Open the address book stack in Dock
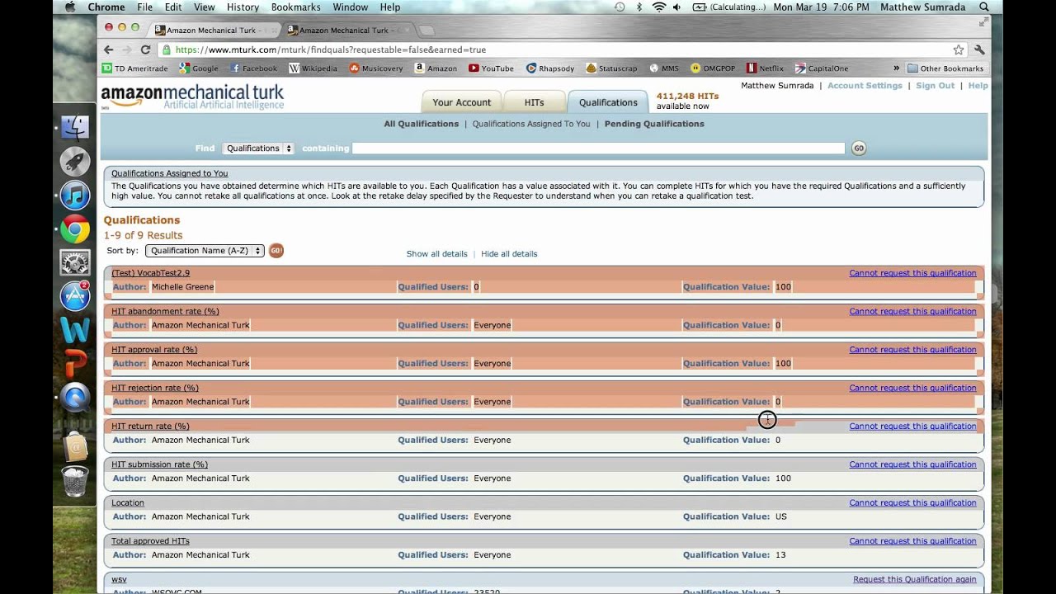This screenshot has height=594, width=1056. point(75,447)
